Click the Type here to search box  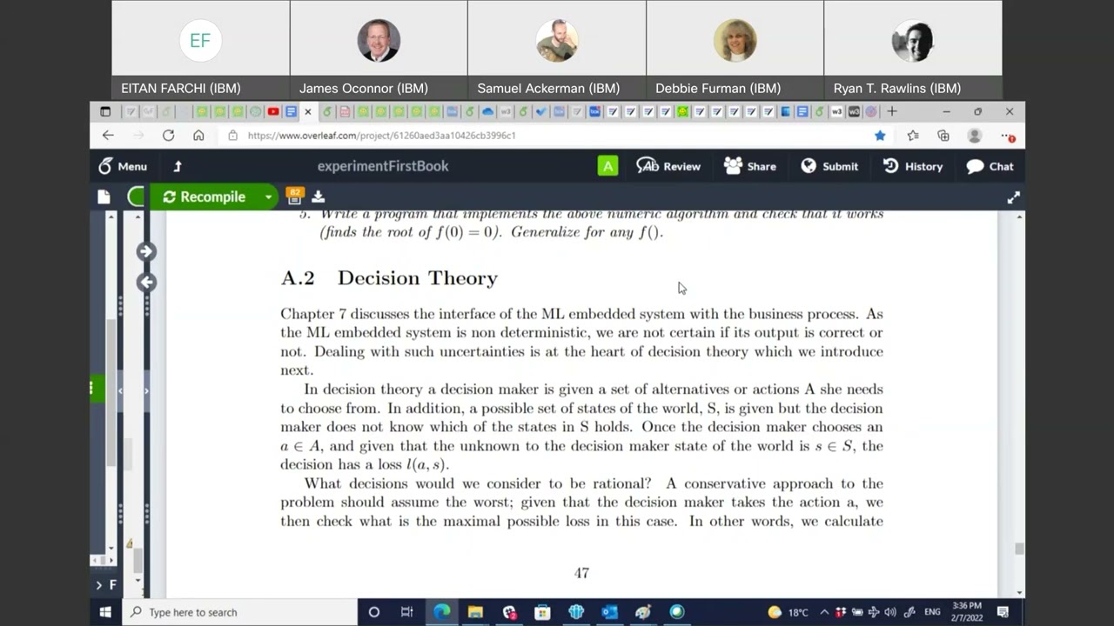click(239, 612)
